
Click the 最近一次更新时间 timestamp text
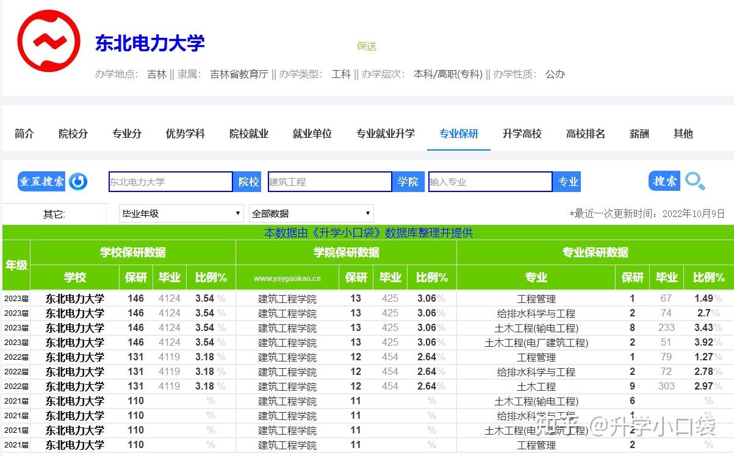[x=647, y=214]
